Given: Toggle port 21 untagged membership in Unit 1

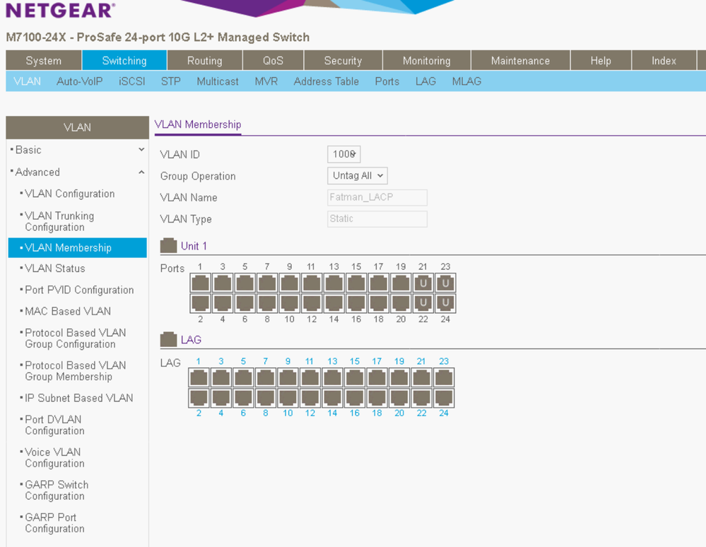Looking at the screenshot, I should point(423,283).
